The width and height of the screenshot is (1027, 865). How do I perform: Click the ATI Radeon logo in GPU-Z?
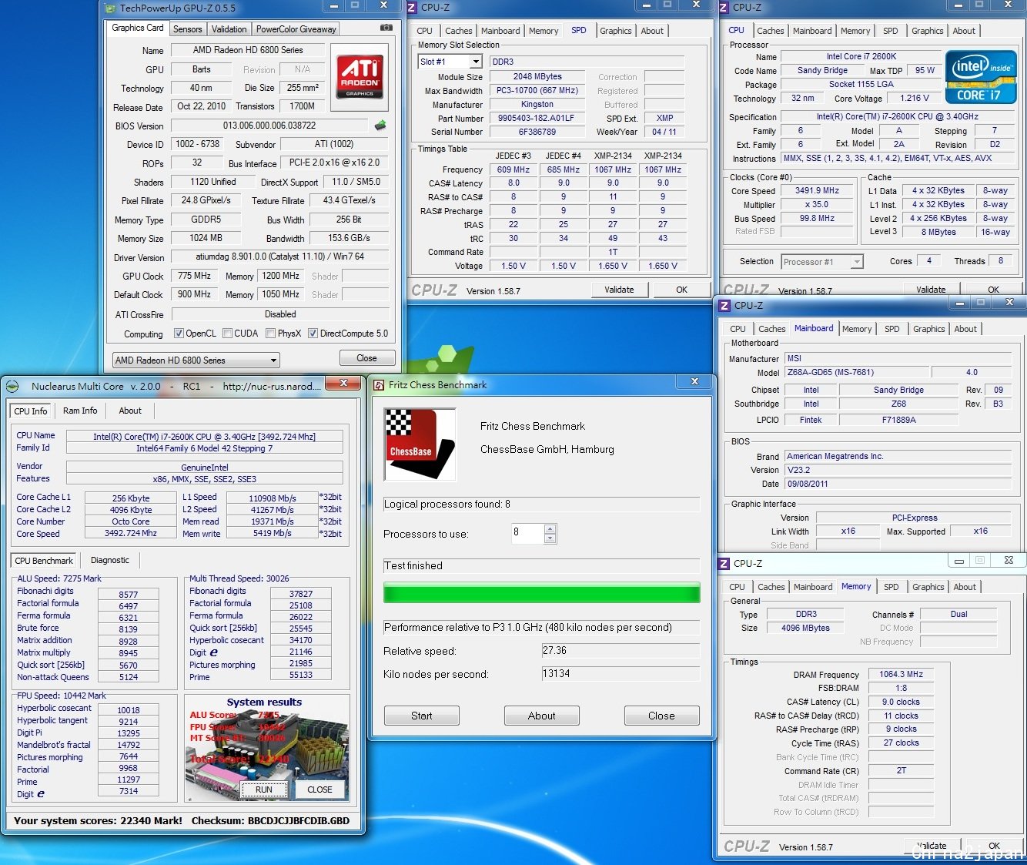pos(360,75)
